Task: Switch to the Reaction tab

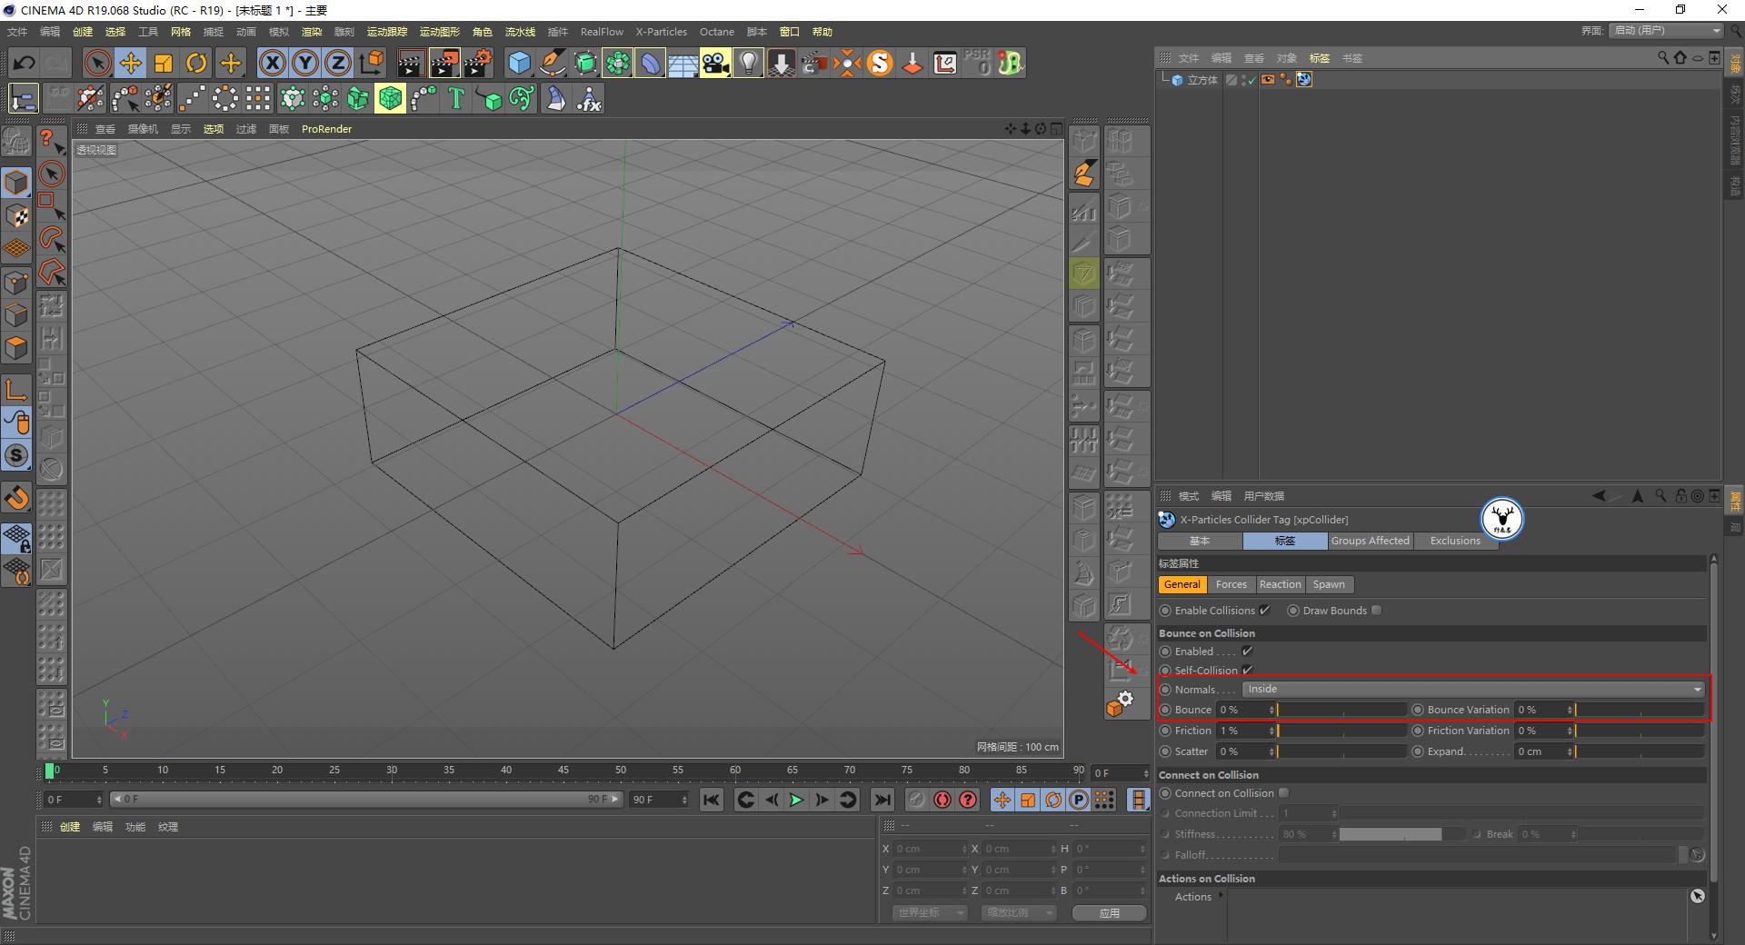Action: coord(1280,584)
